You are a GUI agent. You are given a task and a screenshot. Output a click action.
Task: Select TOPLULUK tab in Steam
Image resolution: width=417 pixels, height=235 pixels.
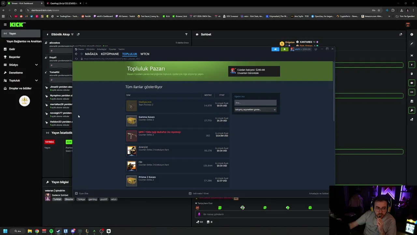130,54
